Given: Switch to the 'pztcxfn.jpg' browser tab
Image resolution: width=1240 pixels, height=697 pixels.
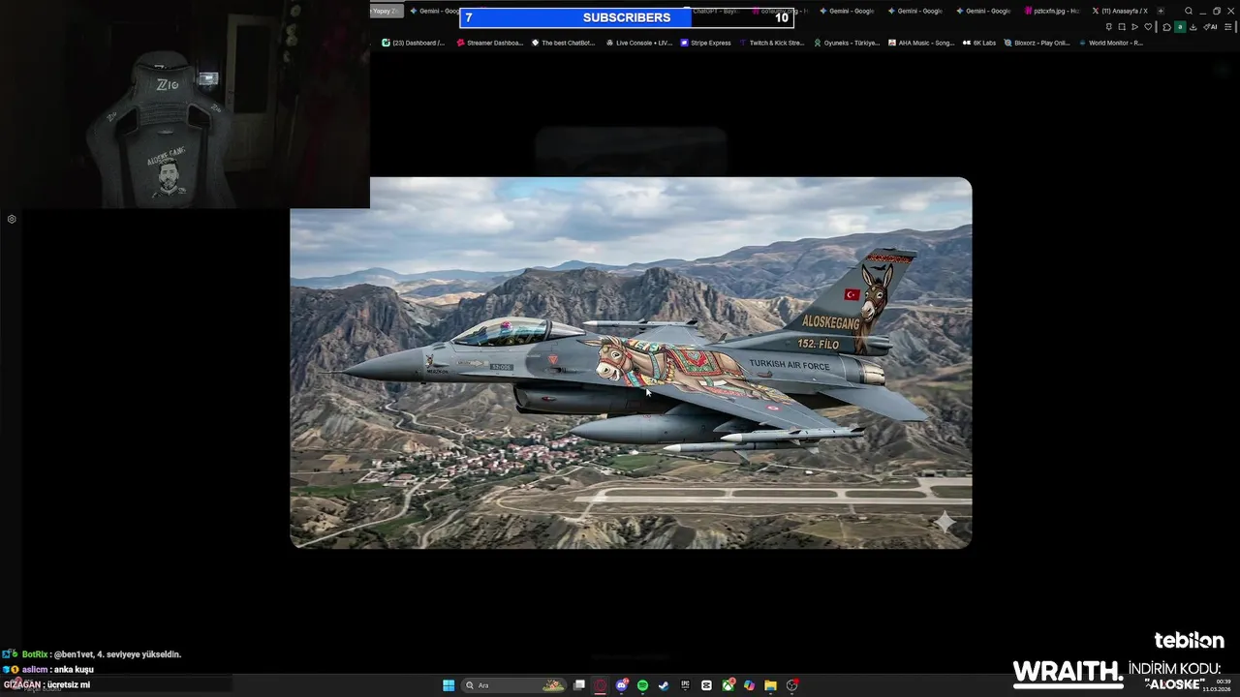Looking at the screenshot, I should 1050,11.
